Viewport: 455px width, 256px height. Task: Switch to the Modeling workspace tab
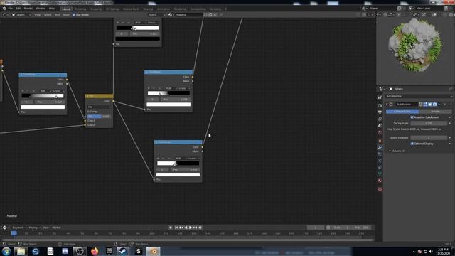(x=80, y=9)
